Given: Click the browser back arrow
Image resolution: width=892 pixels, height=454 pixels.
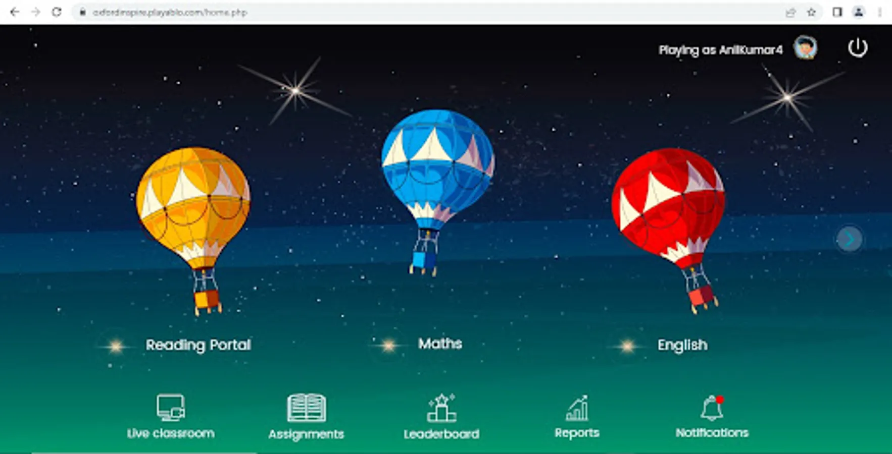Looking at the screenshot, I should pyautogui.click(x=15, y=12).
